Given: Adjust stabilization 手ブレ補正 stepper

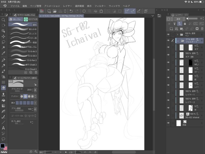Looking at the screenshot, I should pos(33,122).
